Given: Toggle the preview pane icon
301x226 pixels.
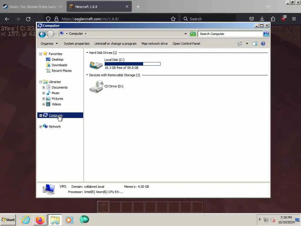Looking at the screenshot, I should click(255, 44).
